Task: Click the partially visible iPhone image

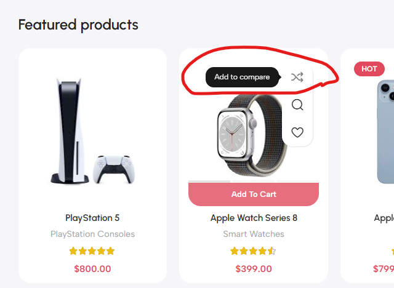Action: pyautogui.click(x=385, y=132)
